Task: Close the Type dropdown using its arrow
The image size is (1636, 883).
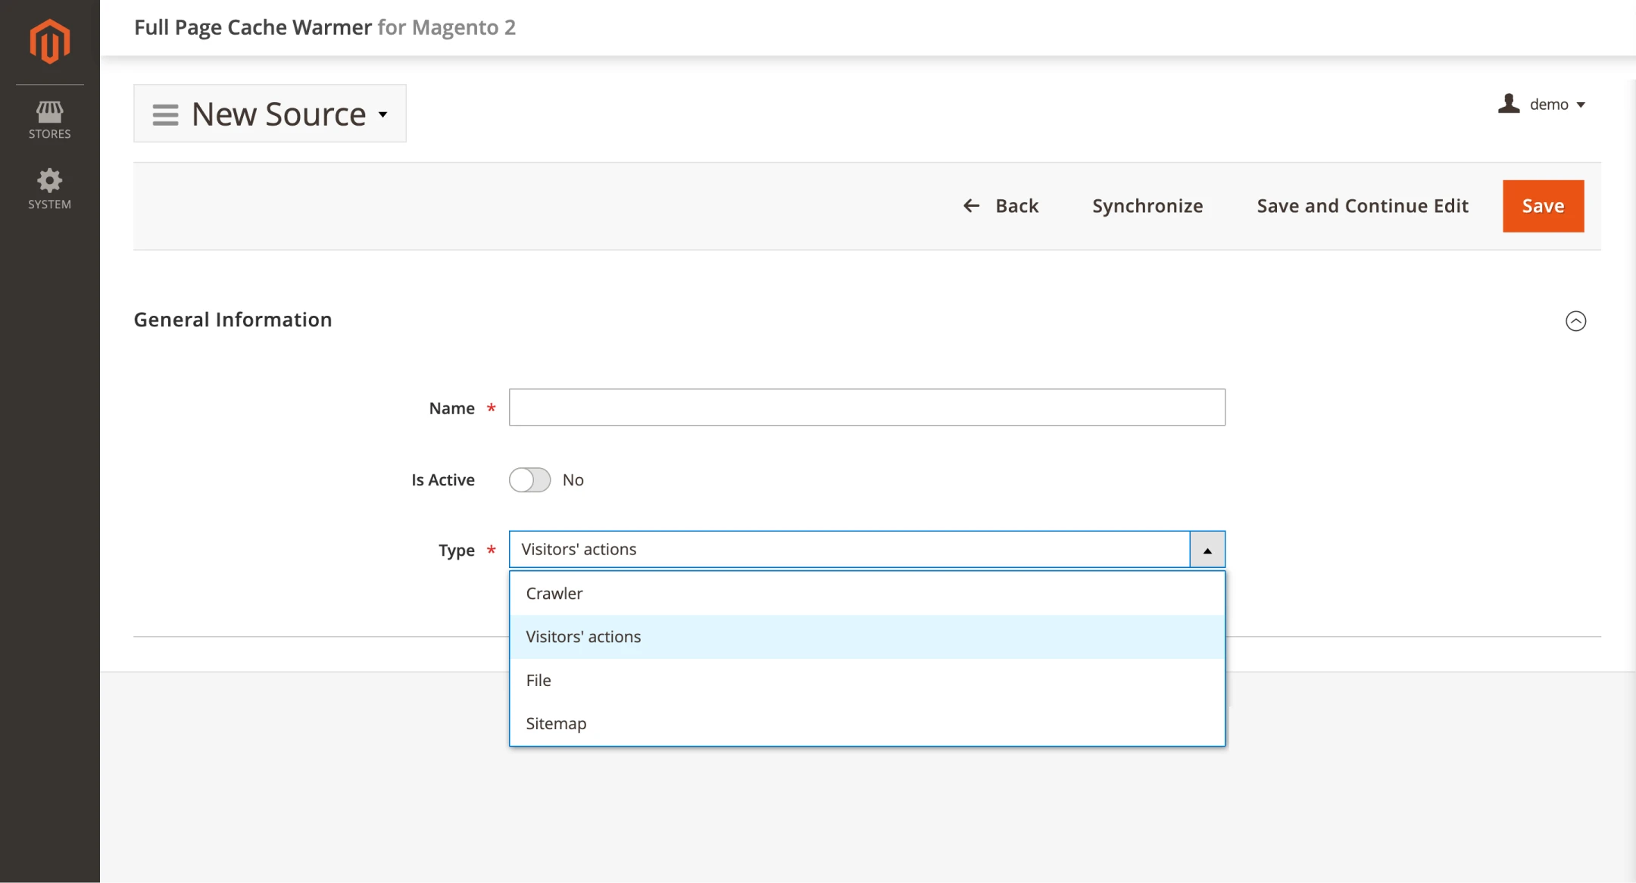Action: 1207,550
